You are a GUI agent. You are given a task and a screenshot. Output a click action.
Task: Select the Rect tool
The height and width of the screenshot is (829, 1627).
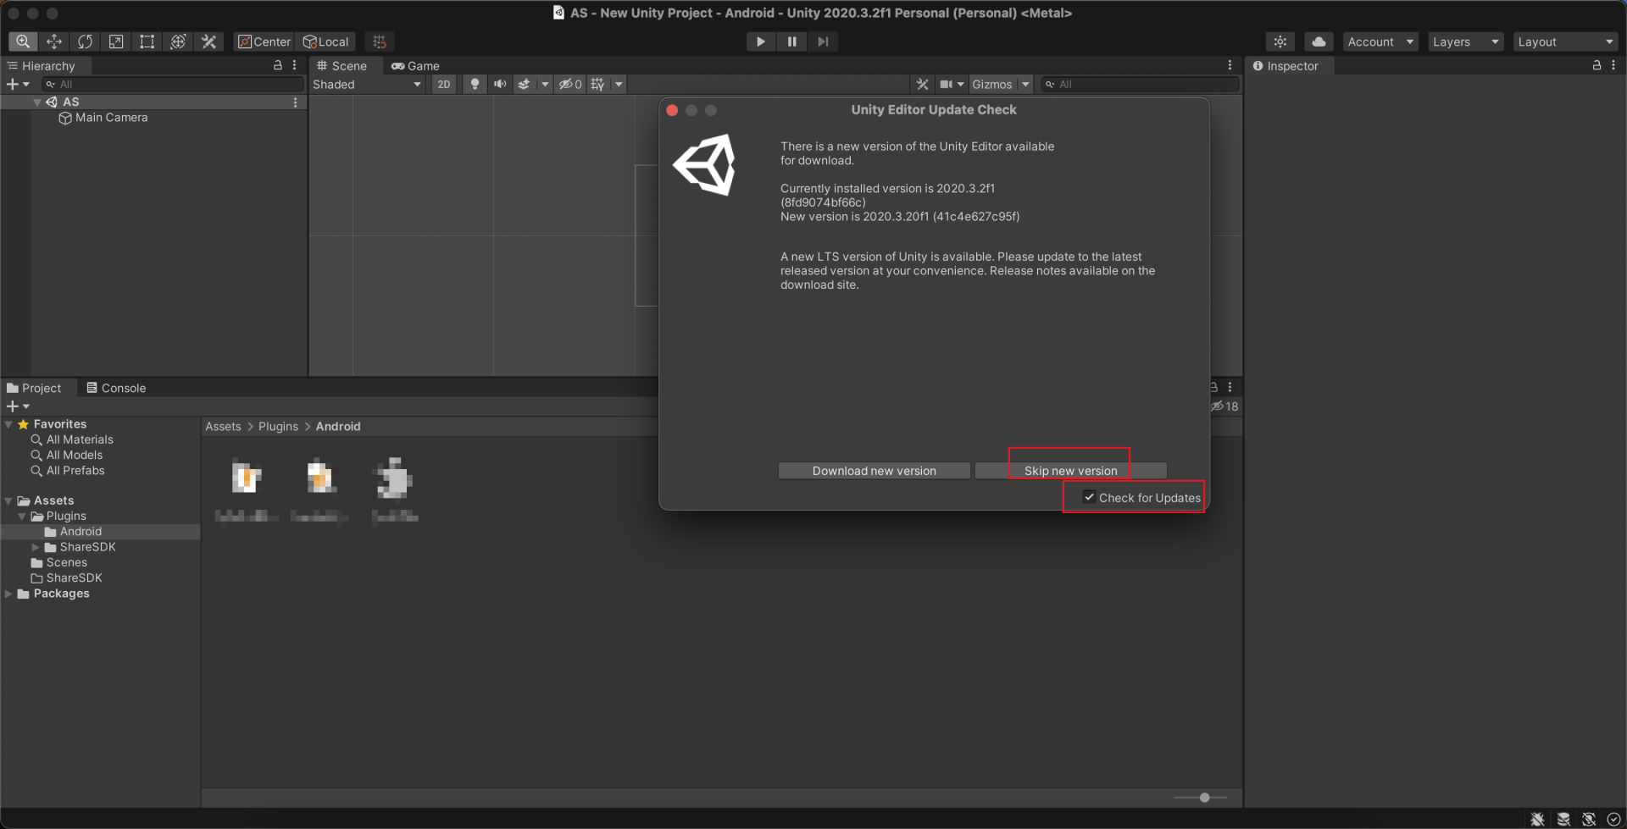[147, 41]
